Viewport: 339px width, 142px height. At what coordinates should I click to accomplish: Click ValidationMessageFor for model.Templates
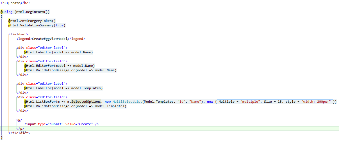point(75,106)
